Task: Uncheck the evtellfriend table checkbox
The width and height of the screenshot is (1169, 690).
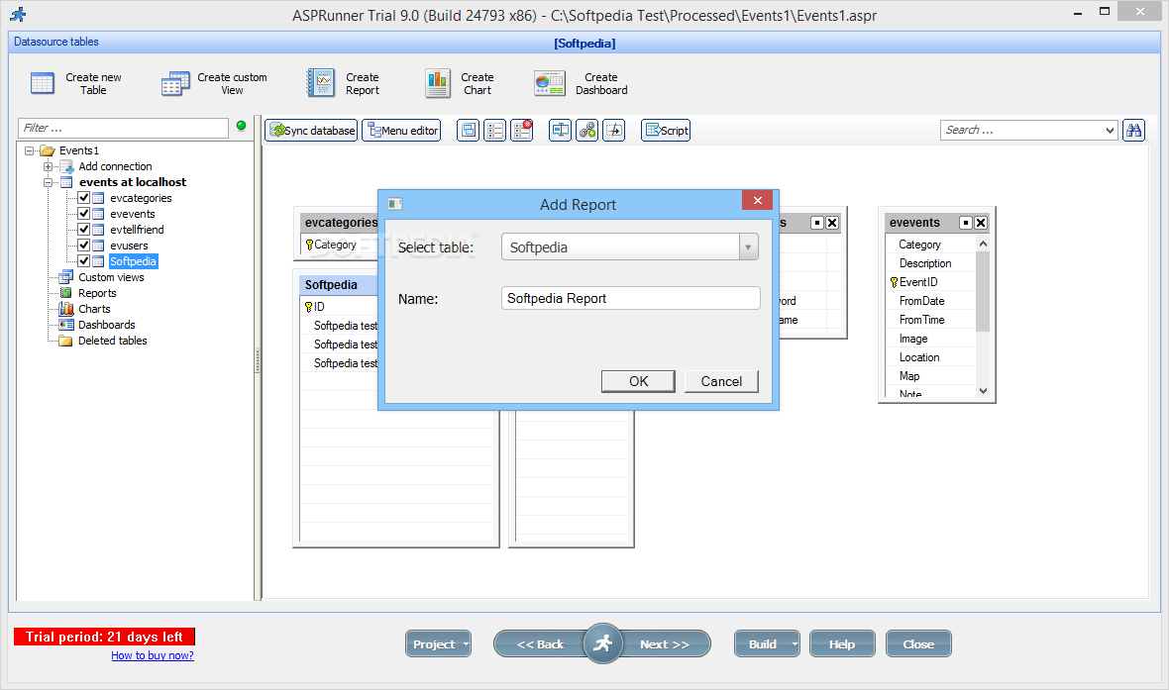Action: 83,229
